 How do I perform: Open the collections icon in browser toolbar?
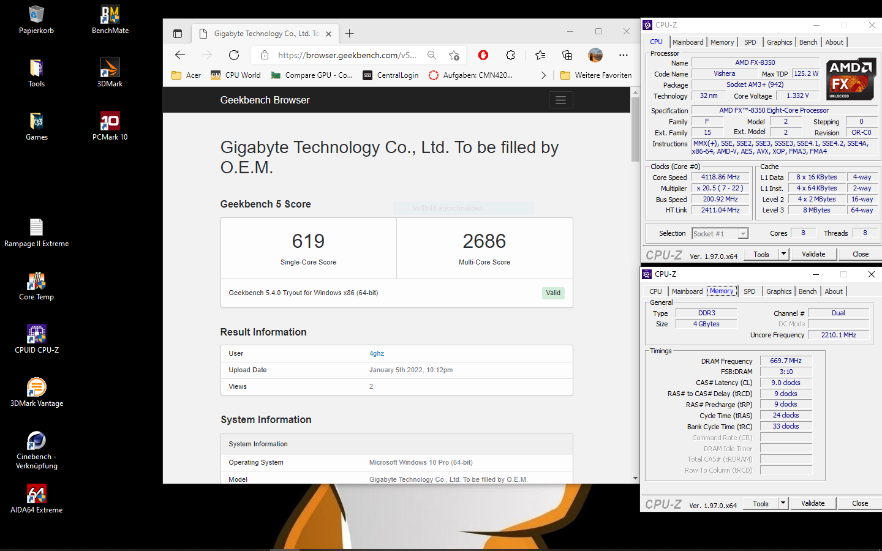[x=567, y=55]
